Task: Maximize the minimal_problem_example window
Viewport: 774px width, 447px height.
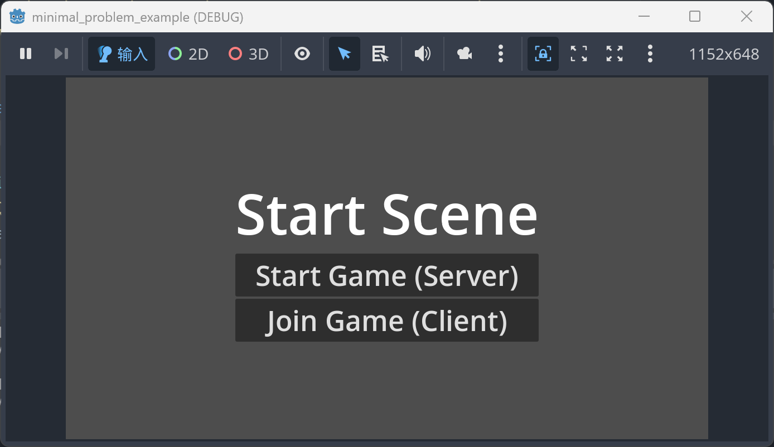Action: coord(695,17)
